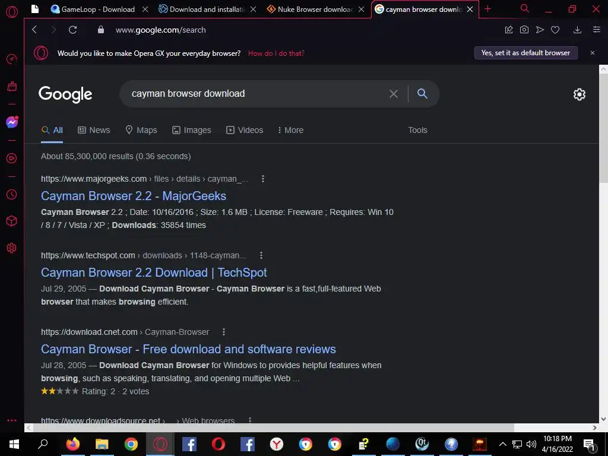608x456 pixels.
Task: Click the horizontal scrollbar at bottom
Action: point(273,427)
